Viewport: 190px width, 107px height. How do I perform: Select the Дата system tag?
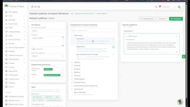[57, 97]
